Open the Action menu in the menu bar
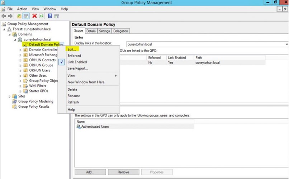This screenshot has width=289, height=179. pos(22,9)
